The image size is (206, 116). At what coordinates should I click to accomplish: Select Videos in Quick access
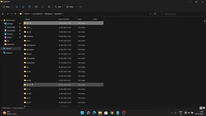tap(9, 37)
